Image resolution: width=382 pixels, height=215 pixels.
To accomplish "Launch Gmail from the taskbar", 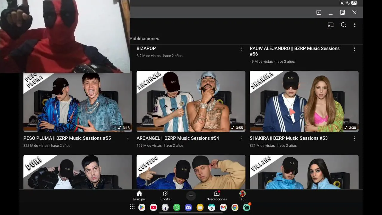I will [223, 207].
